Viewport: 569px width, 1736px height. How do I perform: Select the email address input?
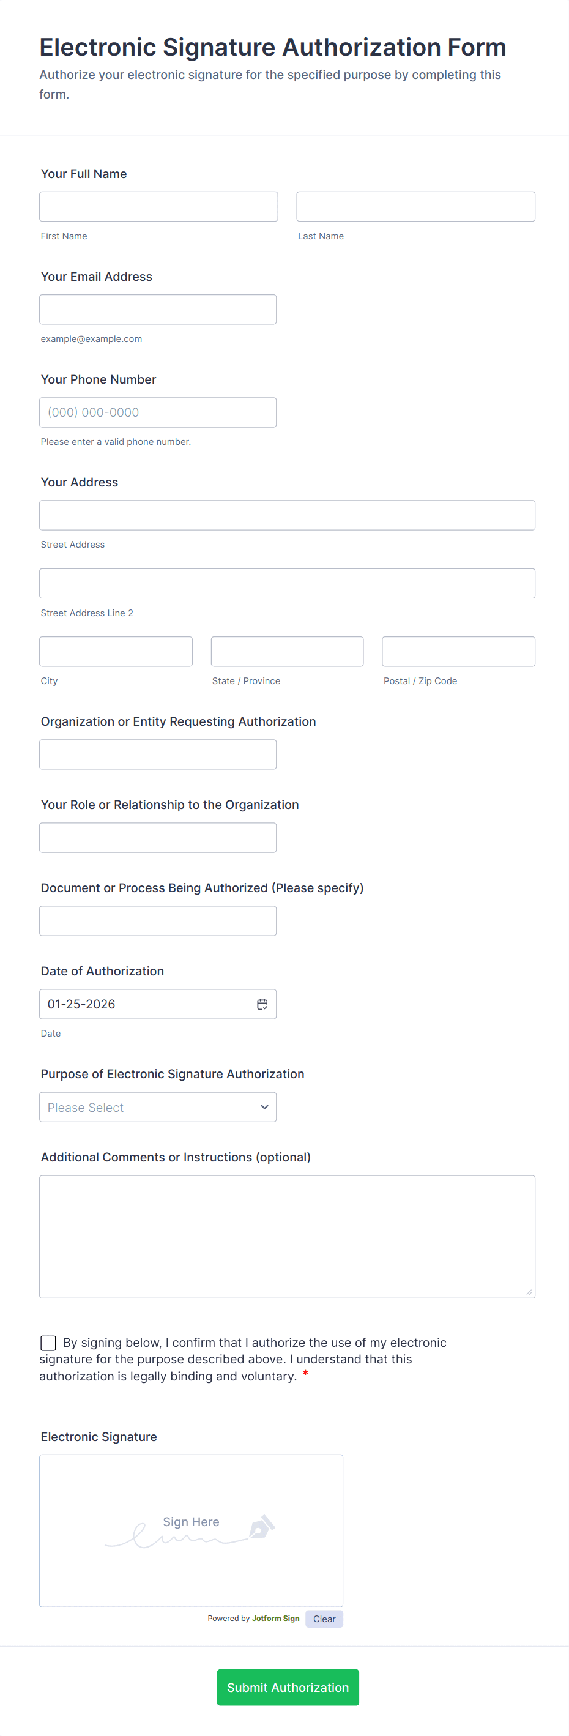[158, 310]
